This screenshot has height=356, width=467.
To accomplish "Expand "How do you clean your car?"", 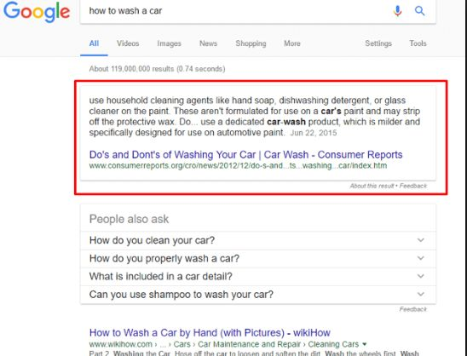I will point(258,240).
